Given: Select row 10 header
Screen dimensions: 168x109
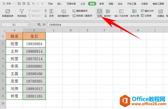Looking at the screenshot, I should [x=3, y=103].
